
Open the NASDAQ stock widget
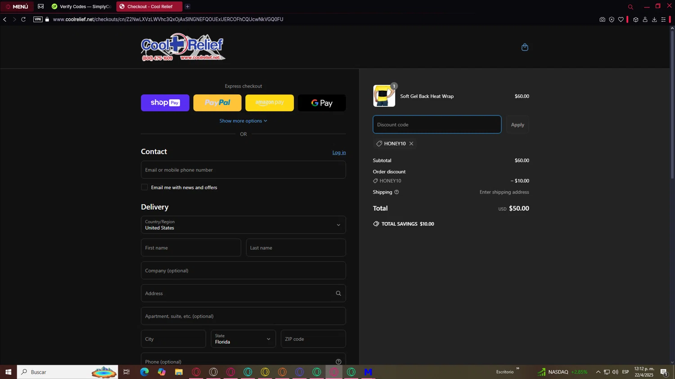coord(562,372)
